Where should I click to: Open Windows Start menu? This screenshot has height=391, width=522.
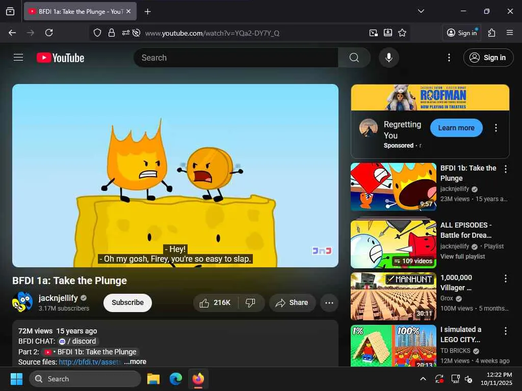(16, 379)
